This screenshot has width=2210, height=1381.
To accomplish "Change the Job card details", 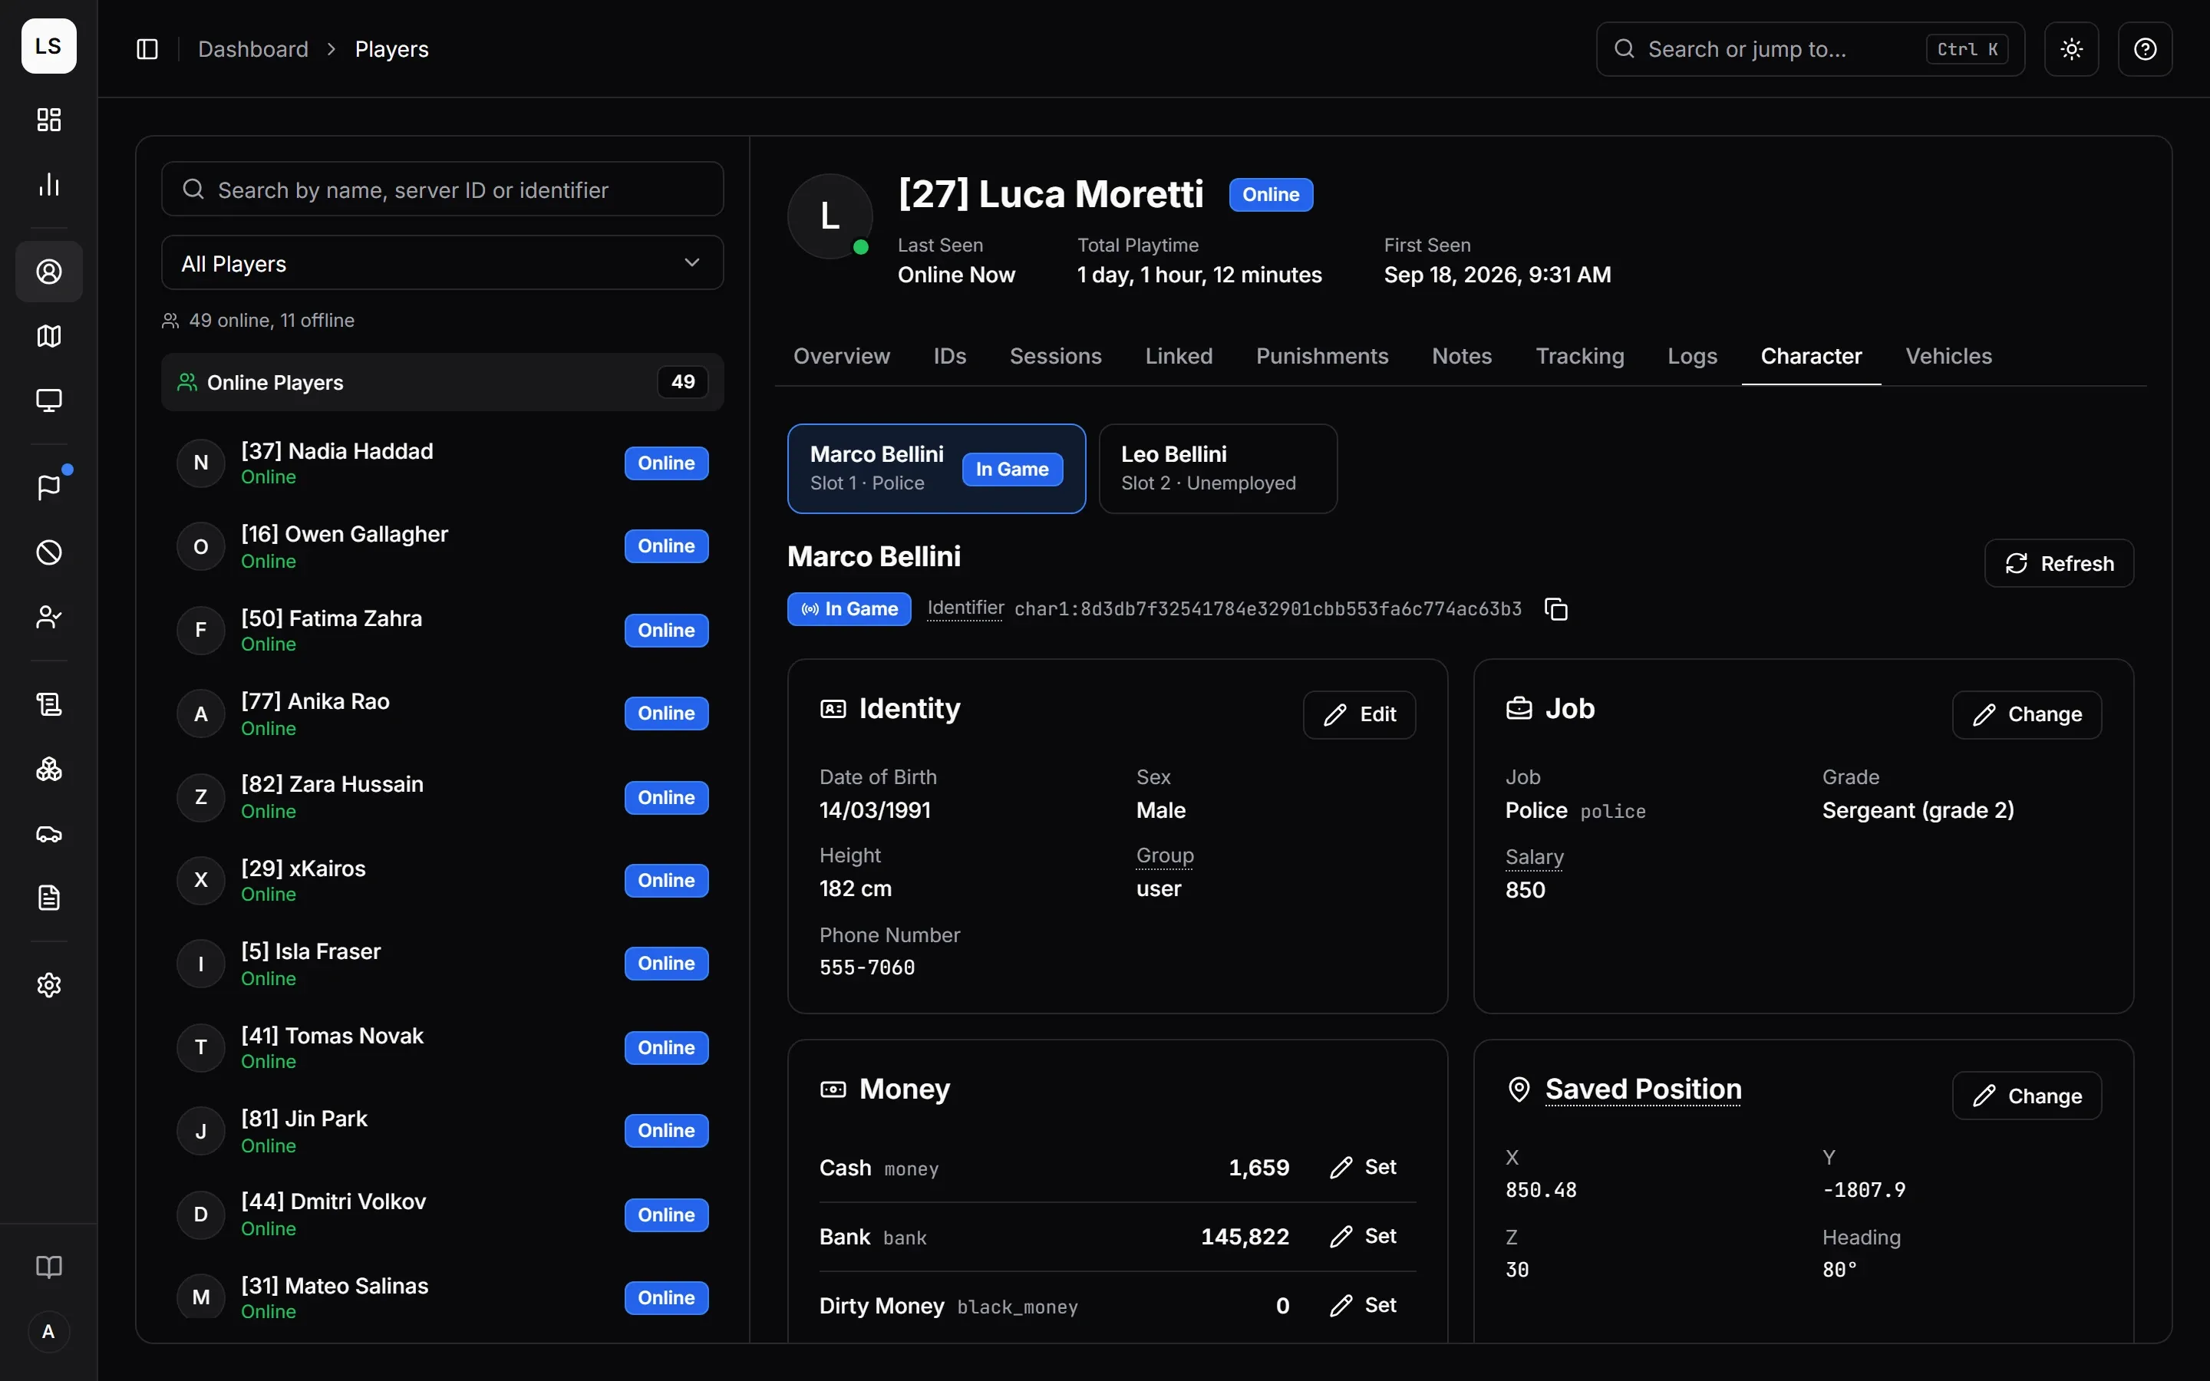I will pos(2027,714).
